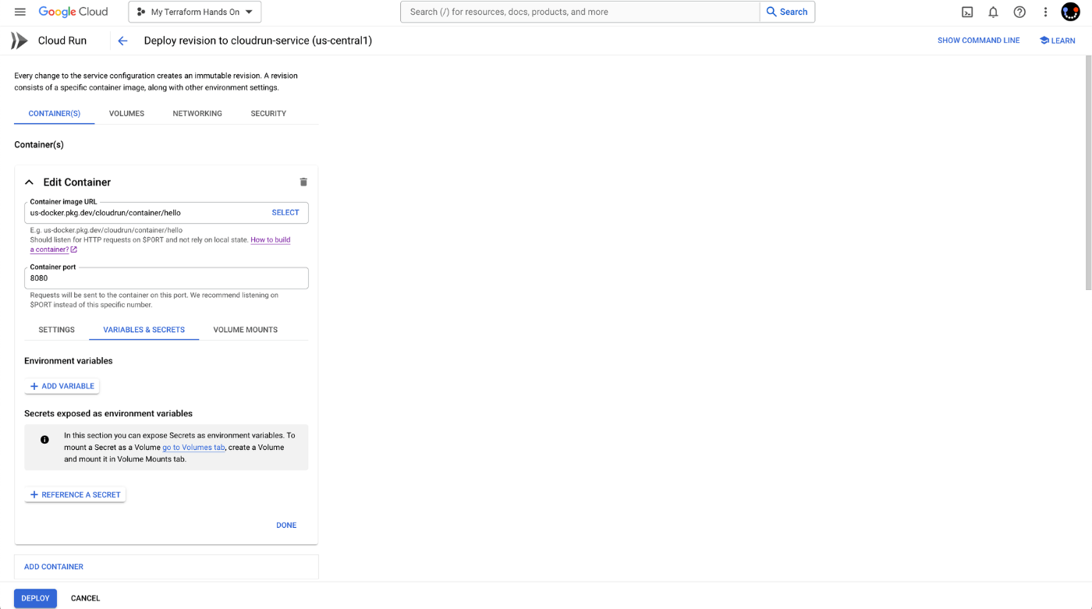This screenshot has width=1092, height=609.
Task: Click the Deploy button
Action: point(35,598)
